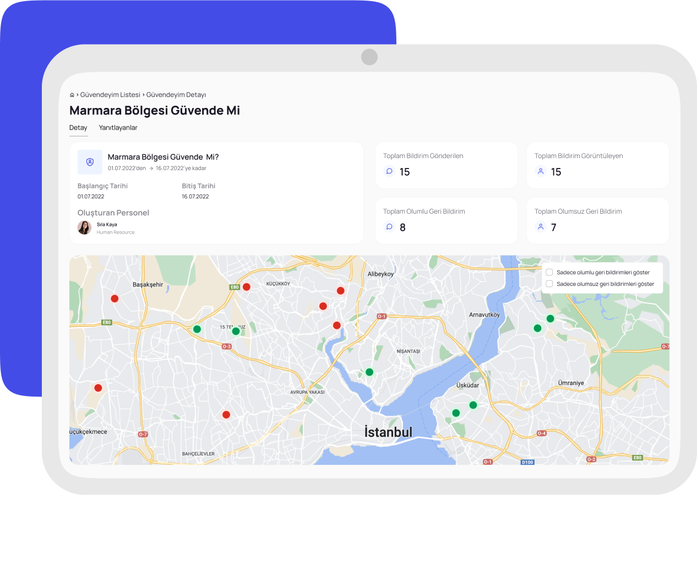Click person icon under Toplam Olumsuz Geri Bildirim

click(541, 227)
